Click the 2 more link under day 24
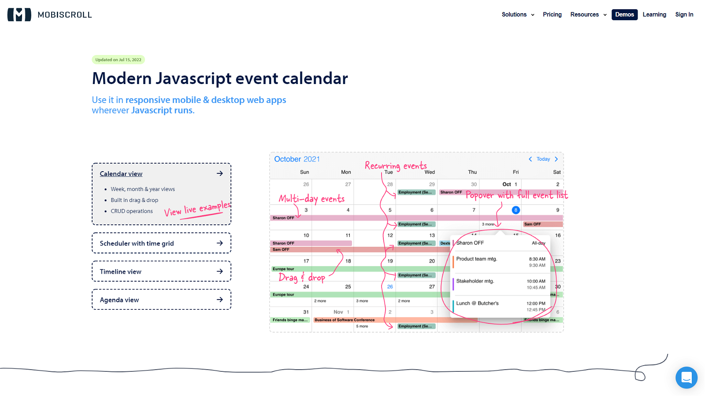Image resolution: width=705 pixels, height=396 pixels. (x=320, y=301)
